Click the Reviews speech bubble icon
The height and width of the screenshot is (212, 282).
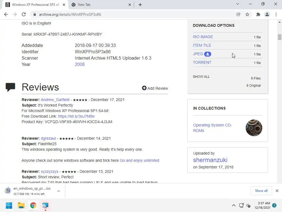(10, 87)
